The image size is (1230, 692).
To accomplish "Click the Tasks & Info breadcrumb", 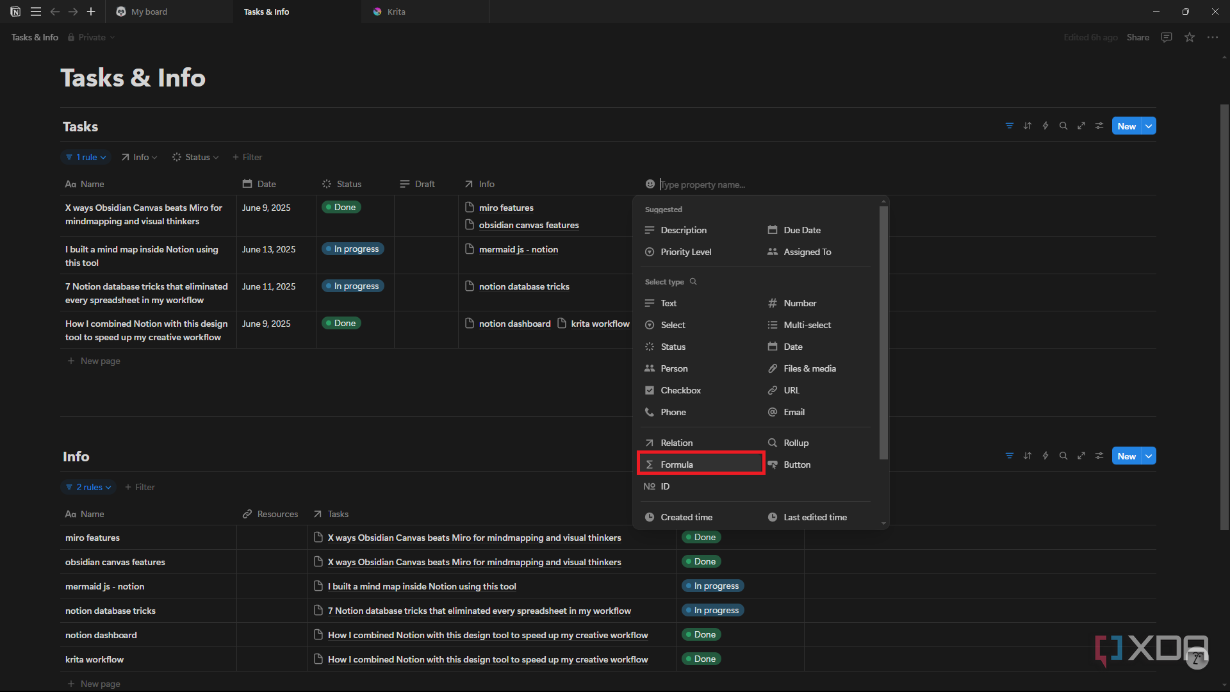I will (35, 37).
